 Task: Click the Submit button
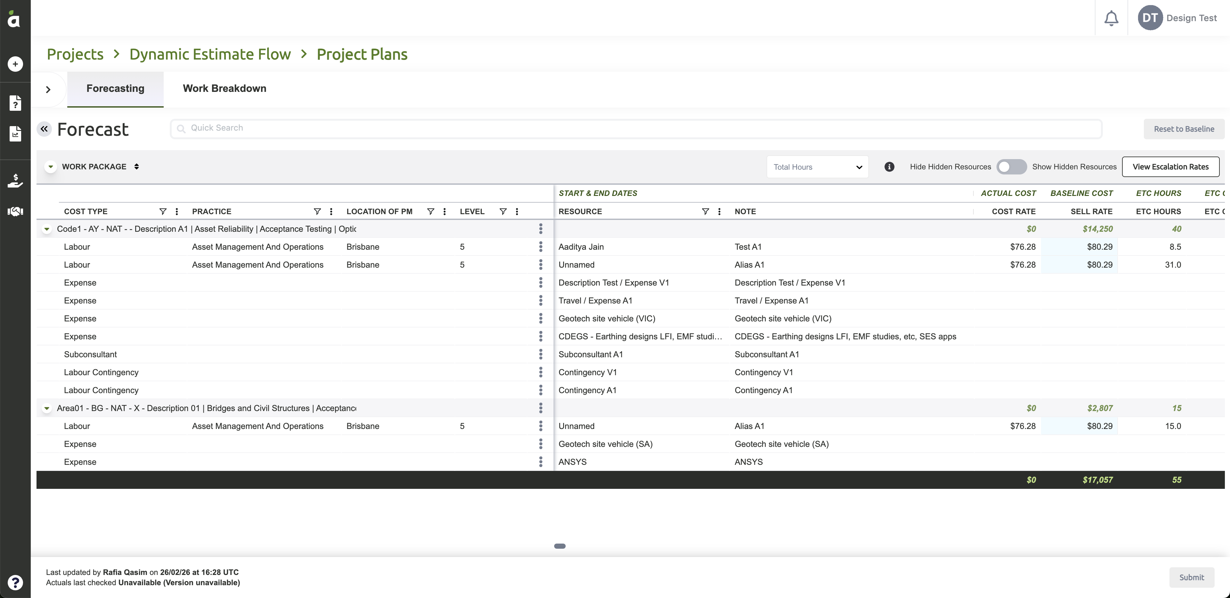[1191, 578]
